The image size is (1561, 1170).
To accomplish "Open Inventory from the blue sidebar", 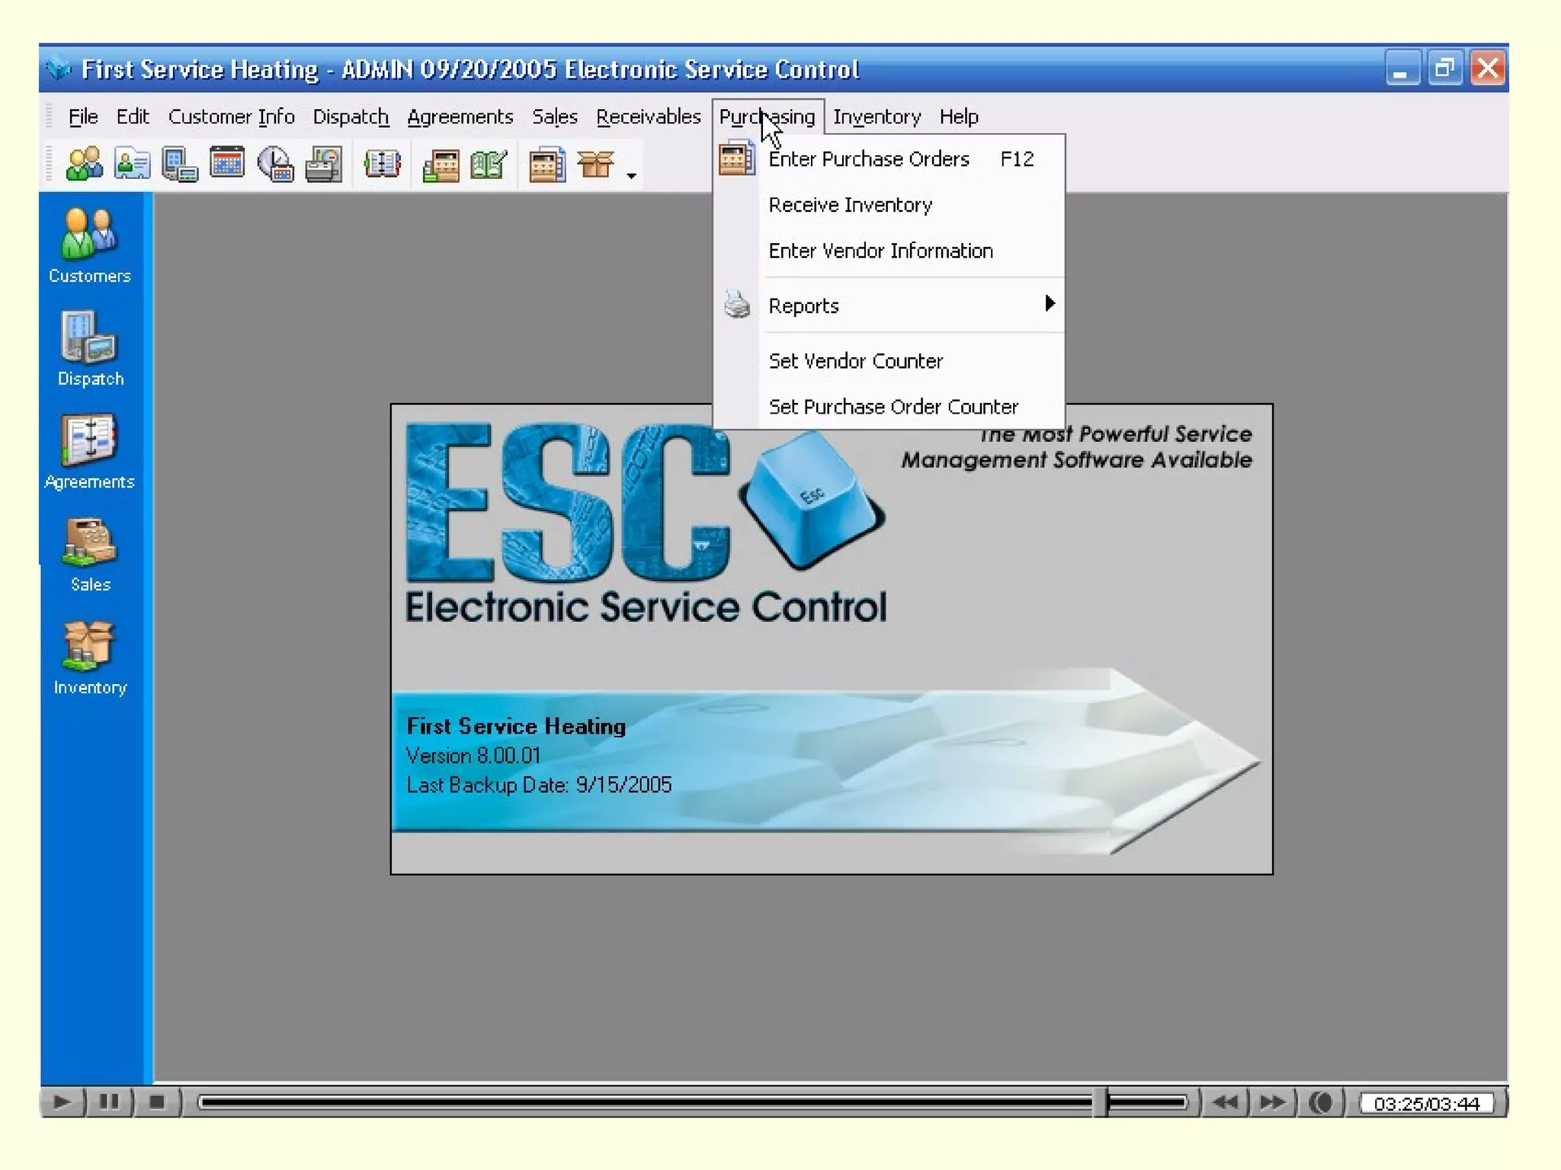I will 90,657.
